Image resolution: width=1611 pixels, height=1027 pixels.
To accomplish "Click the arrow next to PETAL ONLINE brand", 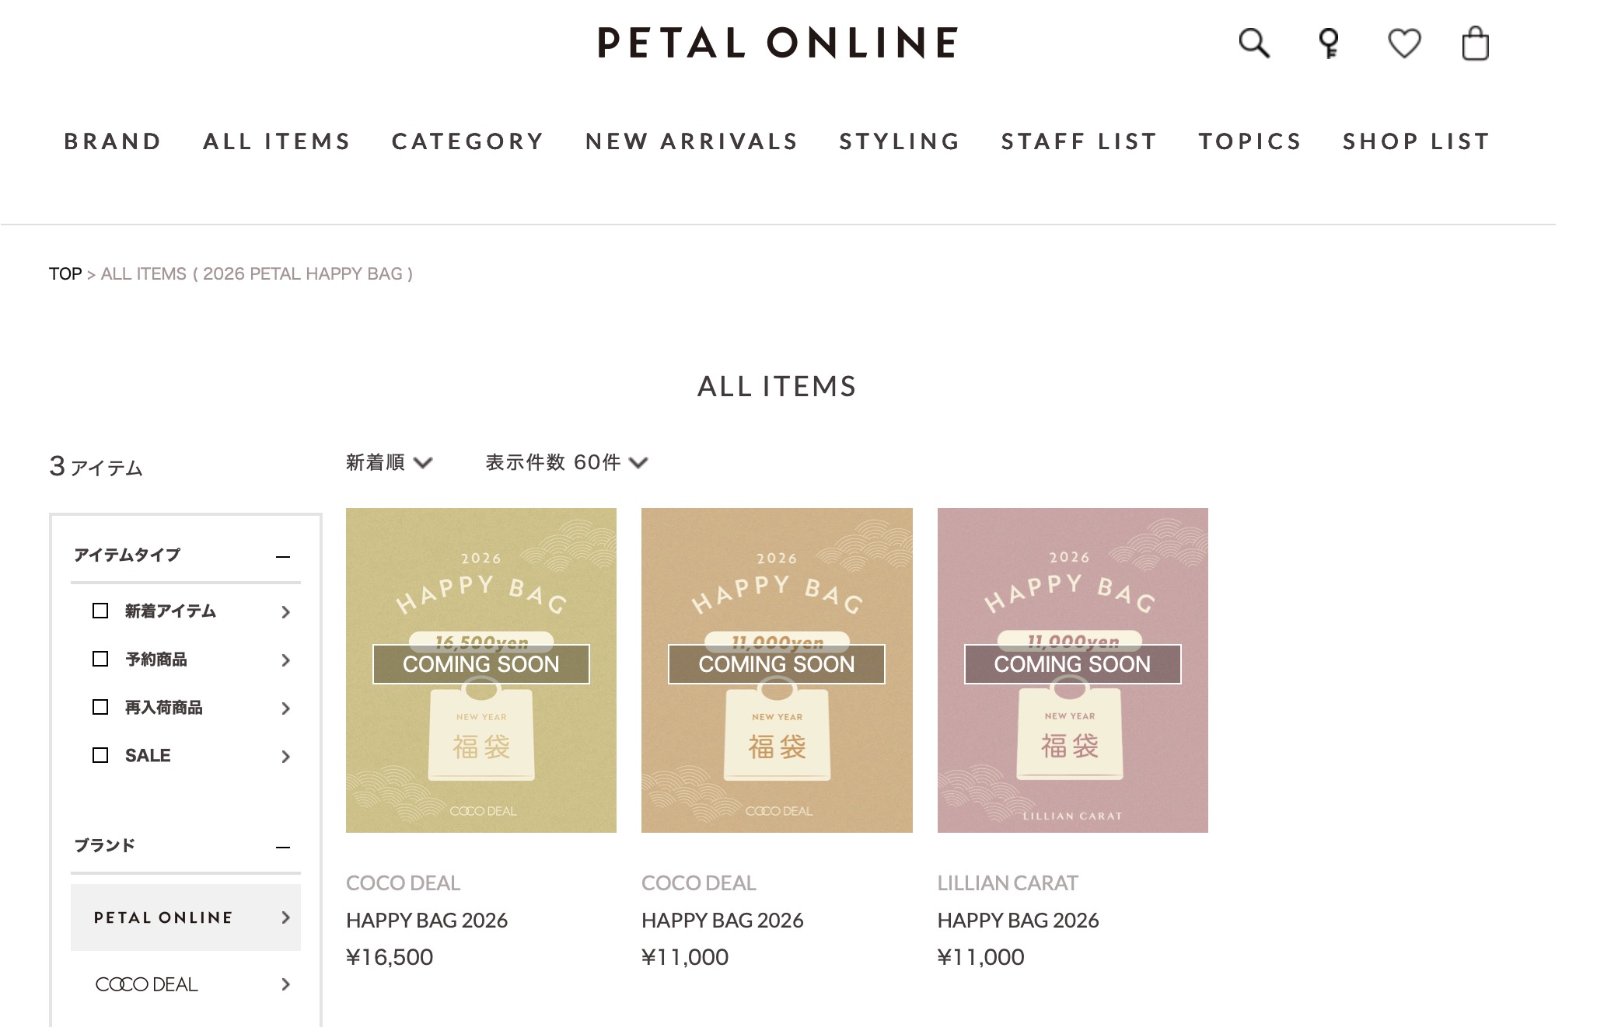I will point(285,917).
